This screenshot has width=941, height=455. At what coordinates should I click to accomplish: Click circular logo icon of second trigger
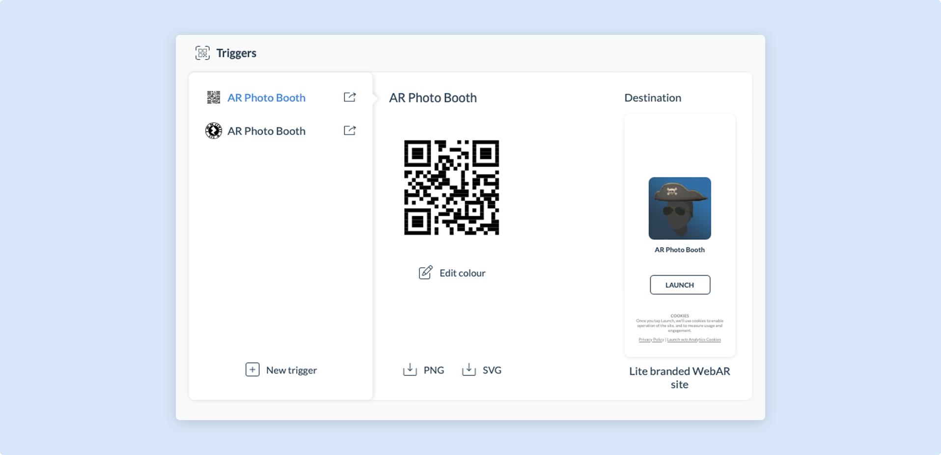(214, 131)
